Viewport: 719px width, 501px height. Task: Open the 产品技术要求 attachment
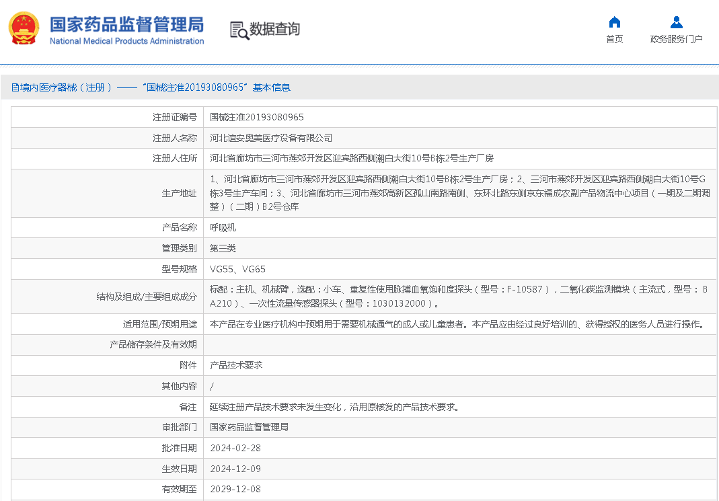[x=236, y=365]
